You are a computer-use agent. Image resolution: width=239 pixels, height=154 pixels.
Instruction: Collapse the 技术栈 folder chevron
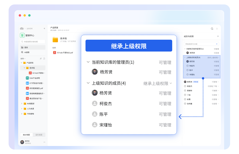24,68
